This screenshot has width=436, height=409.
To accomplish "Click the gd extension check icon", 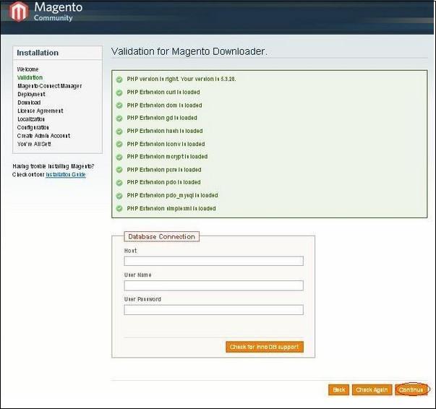I will tap(119, 119).
